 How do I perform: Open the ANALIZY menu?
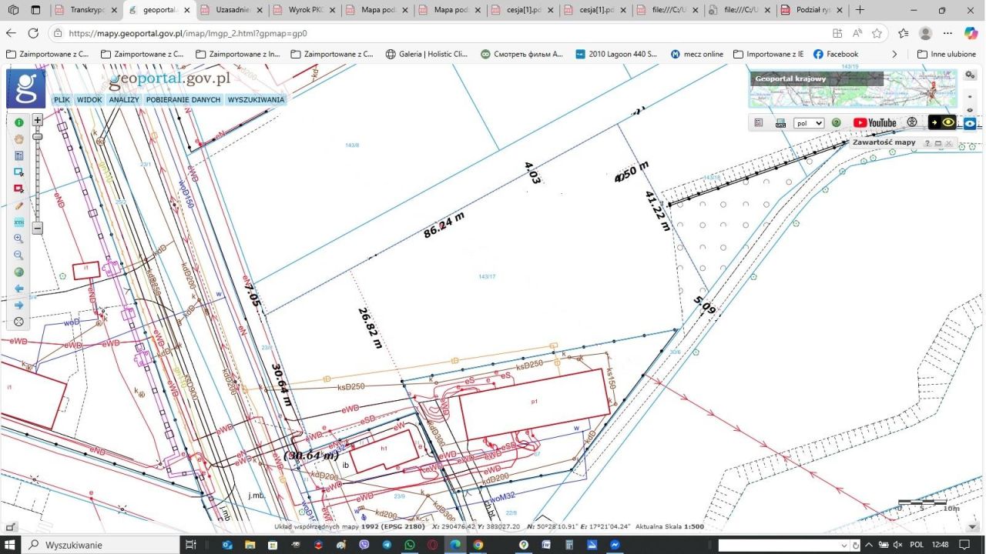[x=124, y=100]
